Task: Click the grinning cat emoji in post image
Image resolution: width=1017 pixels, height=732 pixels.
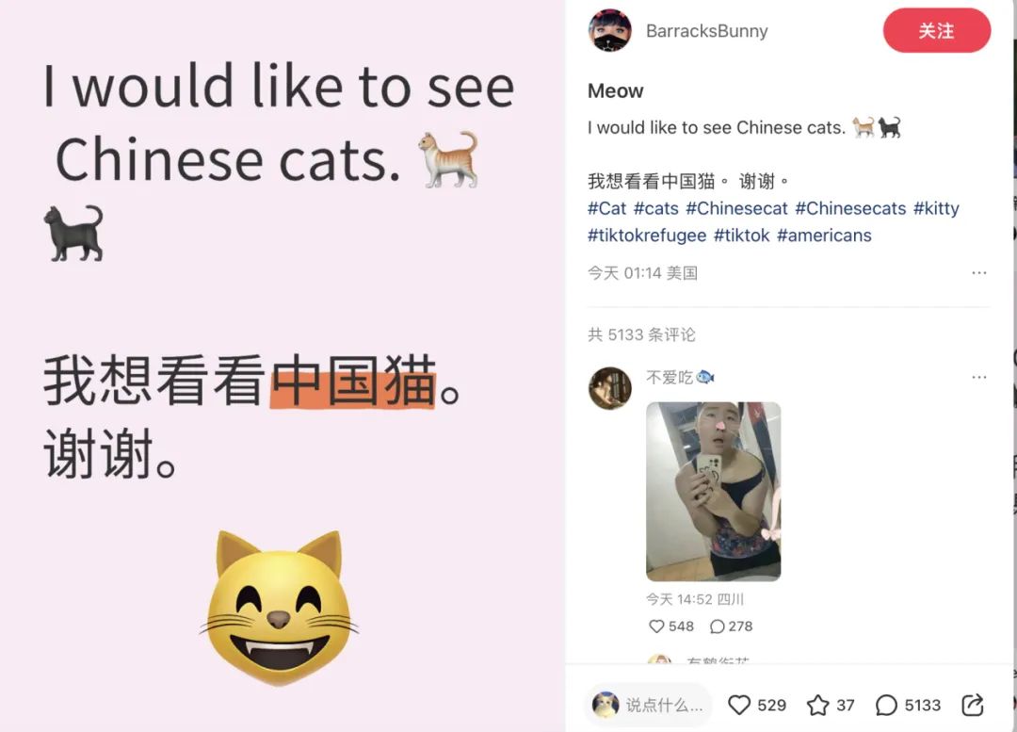Action: click(x=279, y=608)
